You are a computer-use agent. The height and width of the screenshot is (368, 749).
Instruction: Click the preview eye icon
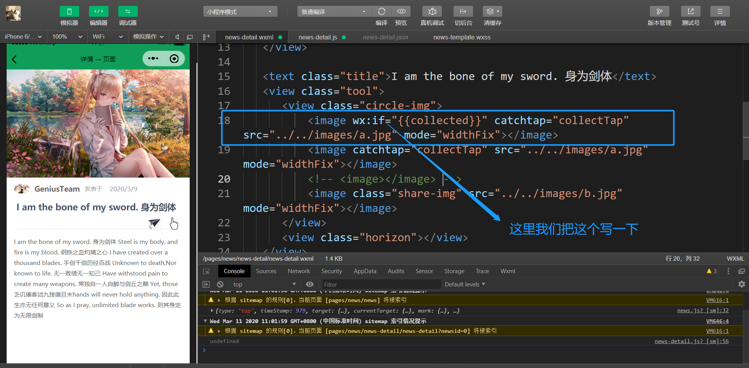tap(401, 12)
